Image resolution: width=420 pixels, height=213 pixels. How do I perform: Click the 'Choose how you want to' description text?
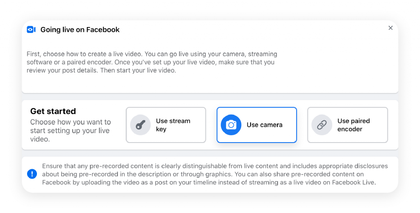(71, 131)
